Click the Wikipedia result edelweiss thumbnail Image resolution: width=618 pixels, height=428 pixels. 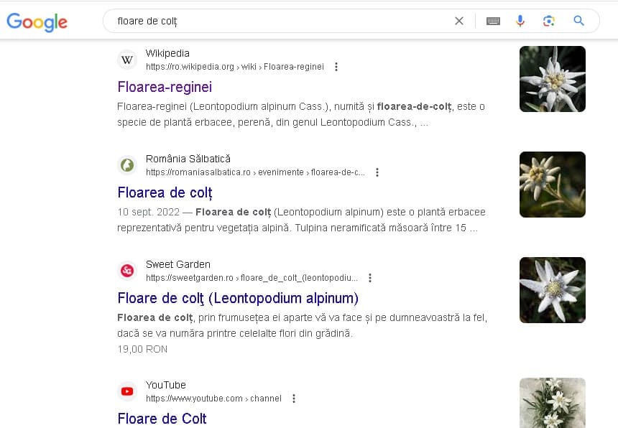552,79
